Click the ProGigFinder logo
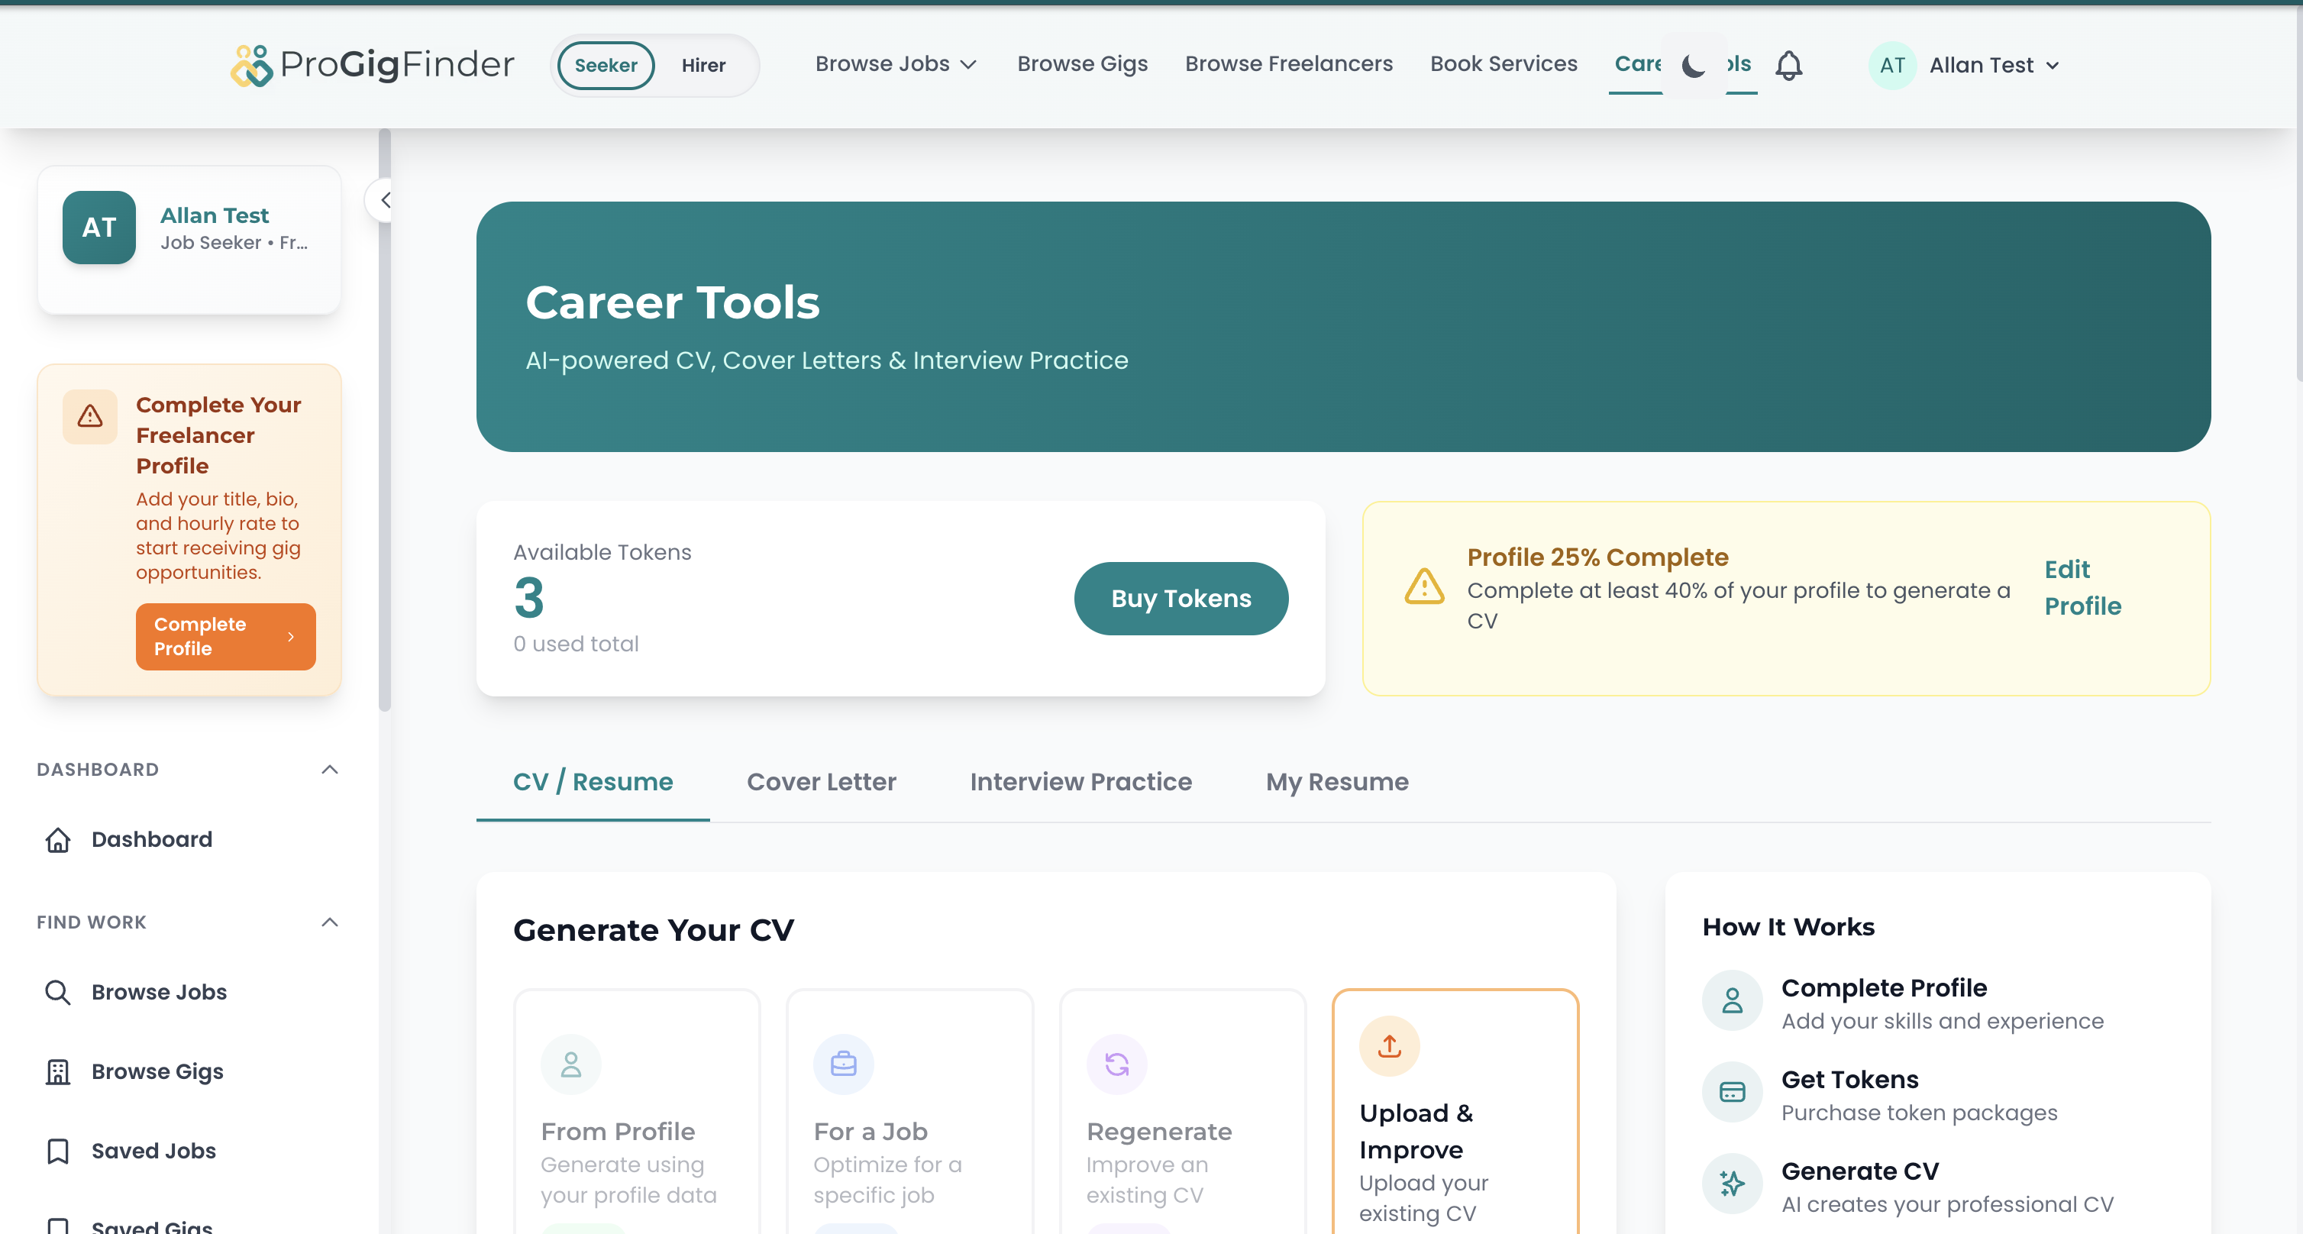The width and height of the screenshot is (2303, 1234). coord(372,64)
